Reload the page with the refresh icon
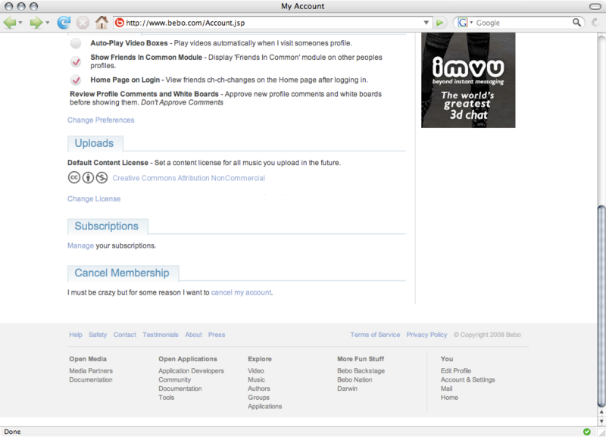This screenshot has height=437, width=606. tap(64, 23)
